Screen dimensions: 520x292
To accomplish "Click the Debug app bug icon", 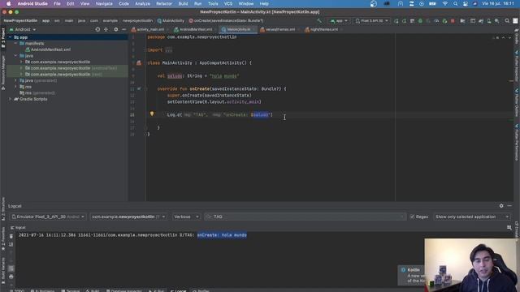I will point(420,20).
